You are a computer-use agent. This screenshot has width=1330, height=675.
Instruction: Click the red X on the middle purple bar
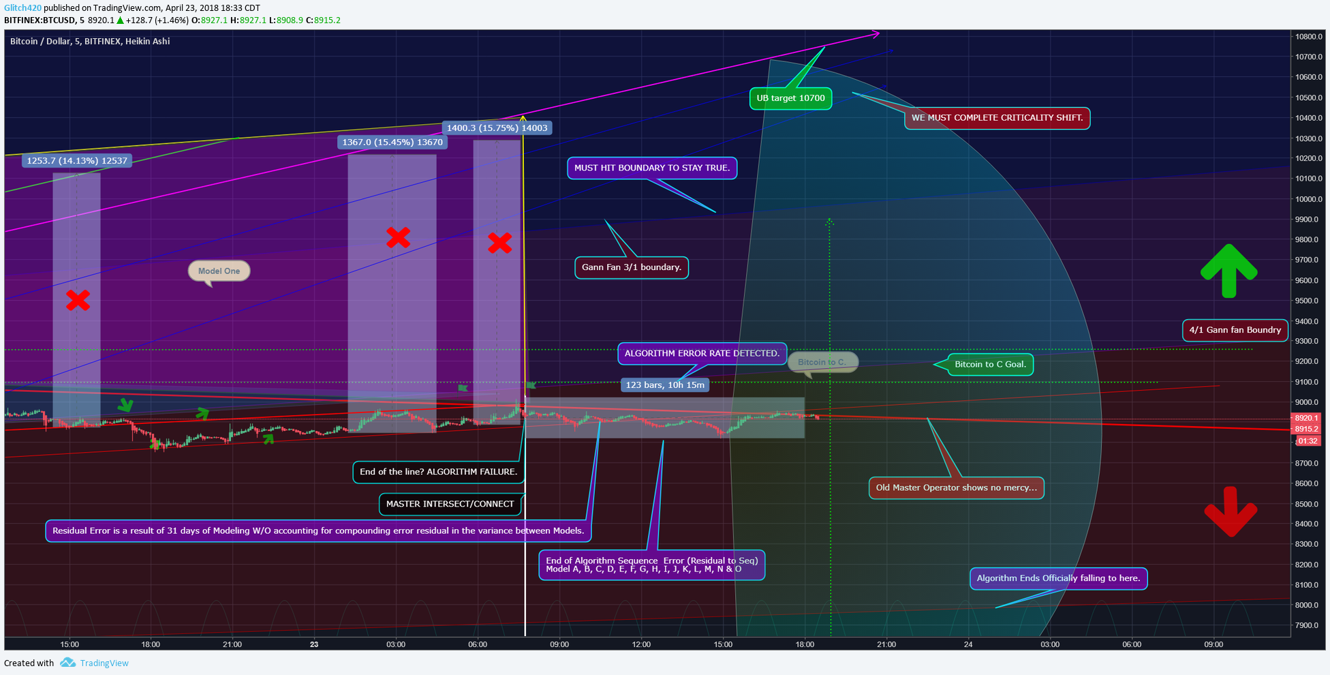tap(398, 237)
